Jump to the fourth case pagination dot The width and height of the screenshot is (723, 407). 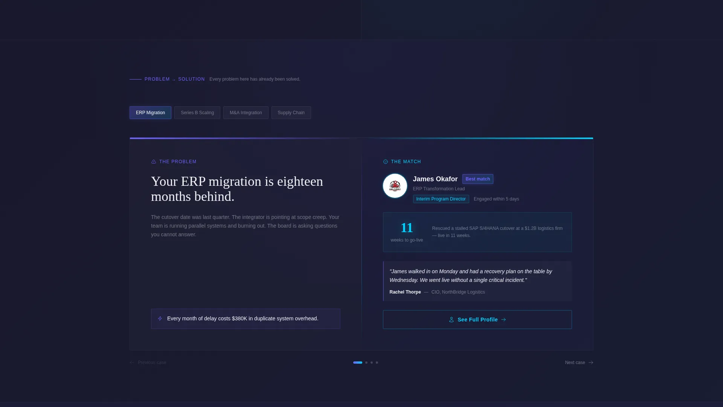point(377,363)
